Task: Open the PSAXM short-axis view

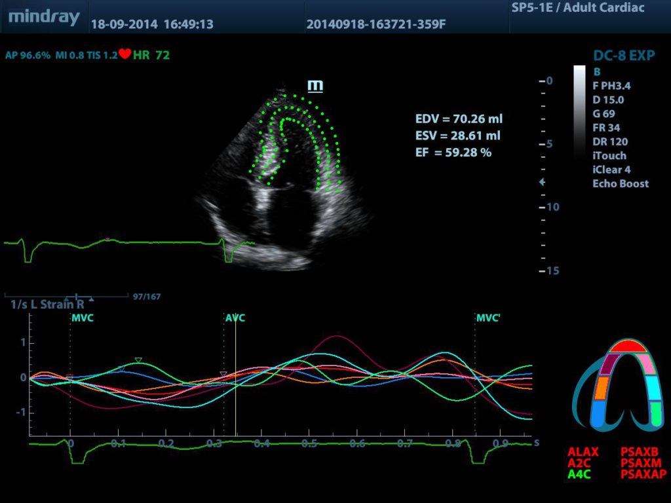Action: tap(640, 463)
